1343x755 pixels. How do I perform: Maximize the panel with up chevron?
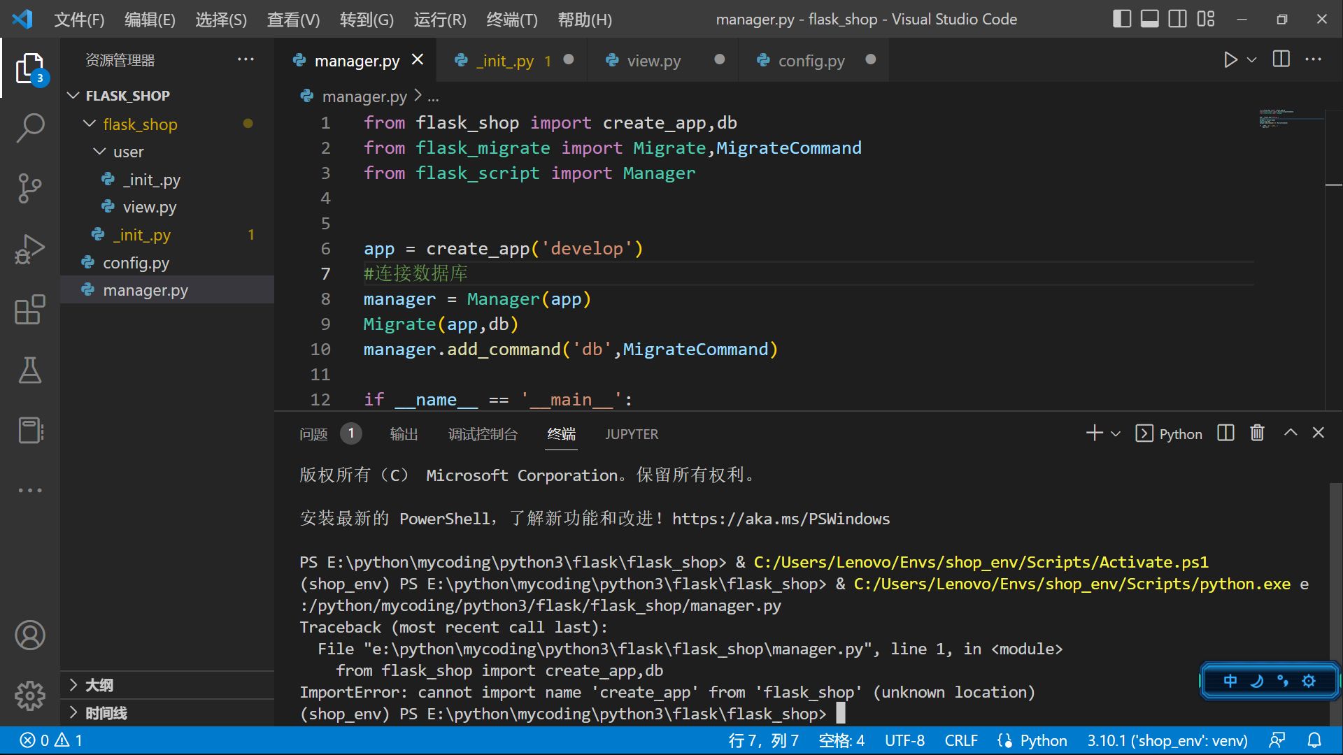(x=1291, y=433)
